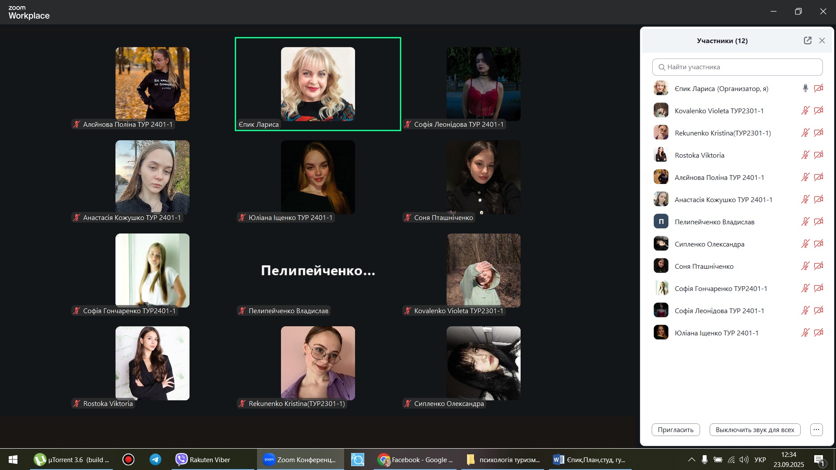Switch to Facebook Chrome window in the taskbar

(x=416, y=460)
